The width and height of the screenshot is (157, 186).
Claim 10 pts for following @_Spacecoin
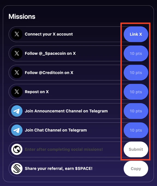pyautogui.click(x=136, y=54)
